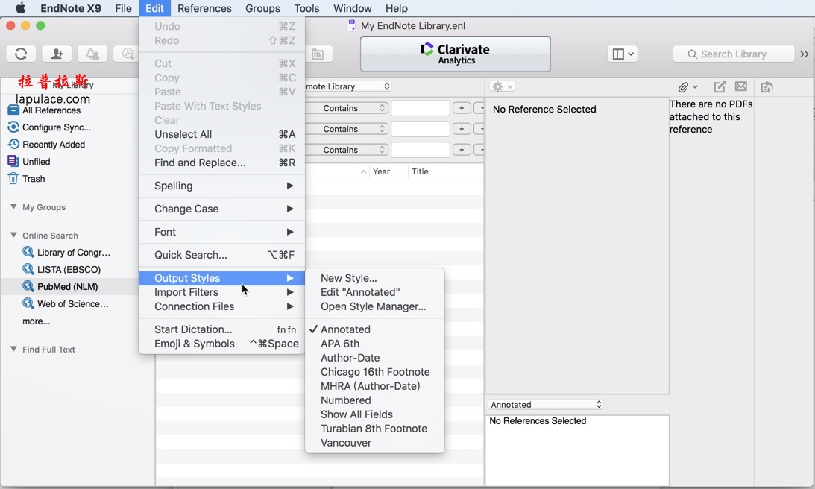Click the folder icon in toolbar

[x=318, y=54]
